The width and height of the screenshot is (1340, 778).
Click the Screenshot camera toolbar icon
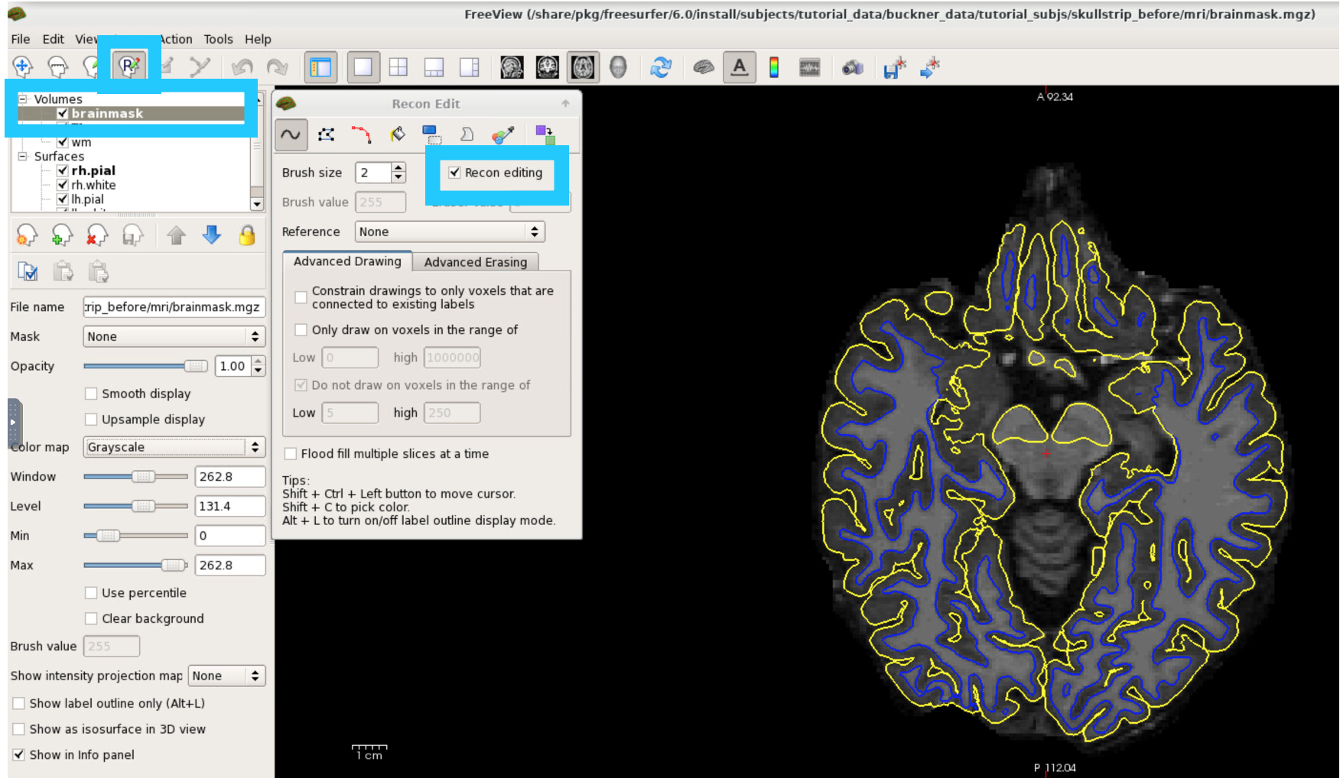[853, 67]
